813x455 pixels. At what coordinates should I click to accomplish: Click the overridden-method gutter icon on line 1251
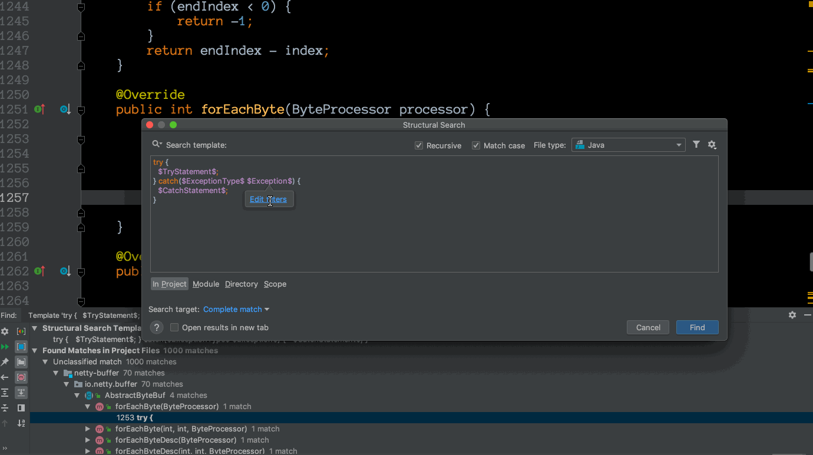pyautogui.click(x=65, y=109)
